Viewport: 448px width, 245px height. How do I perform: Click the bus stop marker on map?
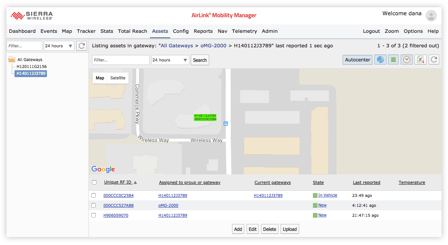click(226, 124)
